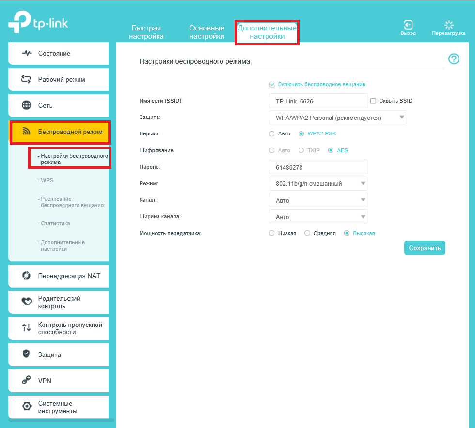The height and width of the screenshot is (428, 475).
Task: Open Контроль пропускной способности section
Action: [x=59, y=328]
